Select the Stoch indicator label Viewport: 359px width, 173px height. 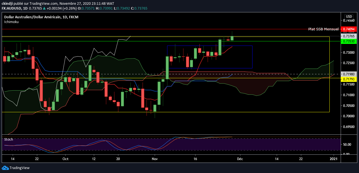point(8,139)
